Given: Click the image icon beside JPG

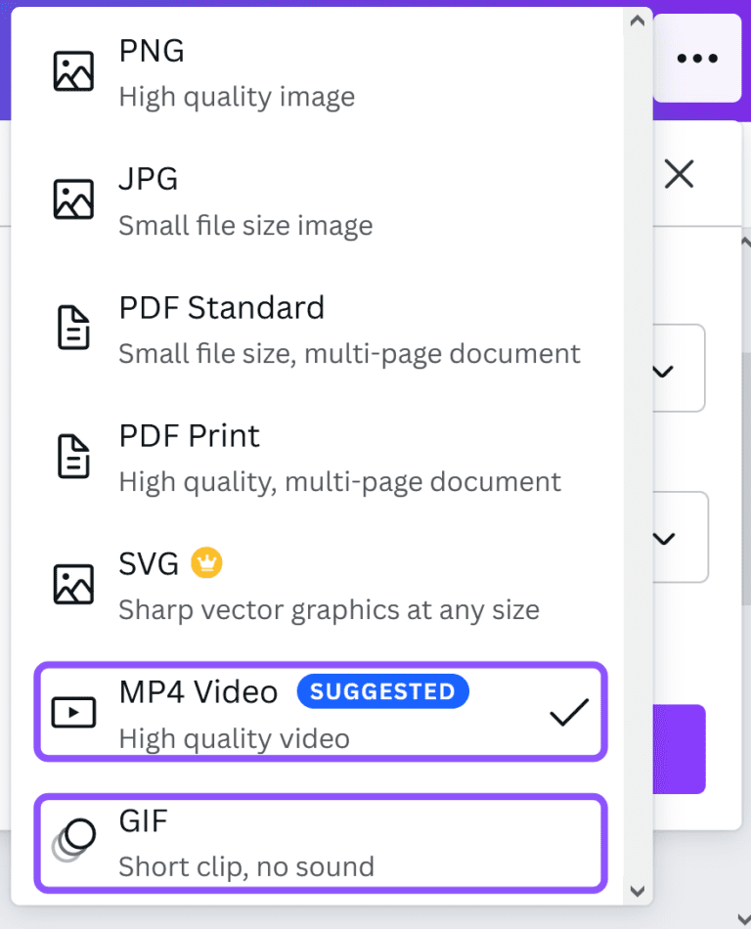Looking at the screenshot, I should (73, 199).
